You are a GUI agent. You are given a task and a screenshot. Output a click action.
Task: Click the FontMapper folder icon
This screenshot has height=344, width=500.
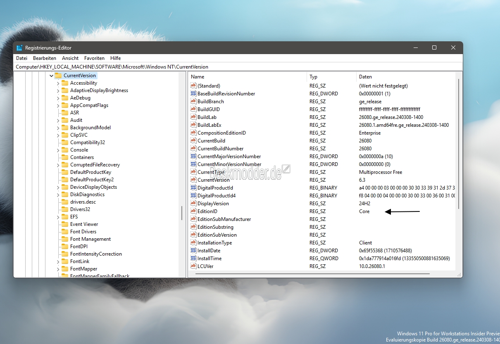(x=65, y=269)
